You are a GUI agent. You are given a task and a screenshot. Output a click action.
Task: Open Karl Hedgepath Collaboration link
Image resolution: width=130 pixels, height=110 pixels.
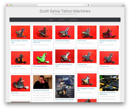[x=86, y=89]
